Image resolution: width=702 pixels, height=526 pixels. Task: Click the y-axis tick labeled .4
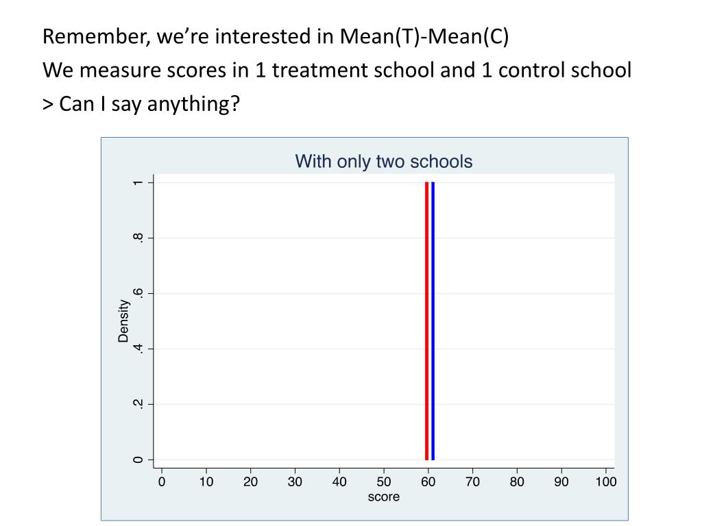(138, 349)
